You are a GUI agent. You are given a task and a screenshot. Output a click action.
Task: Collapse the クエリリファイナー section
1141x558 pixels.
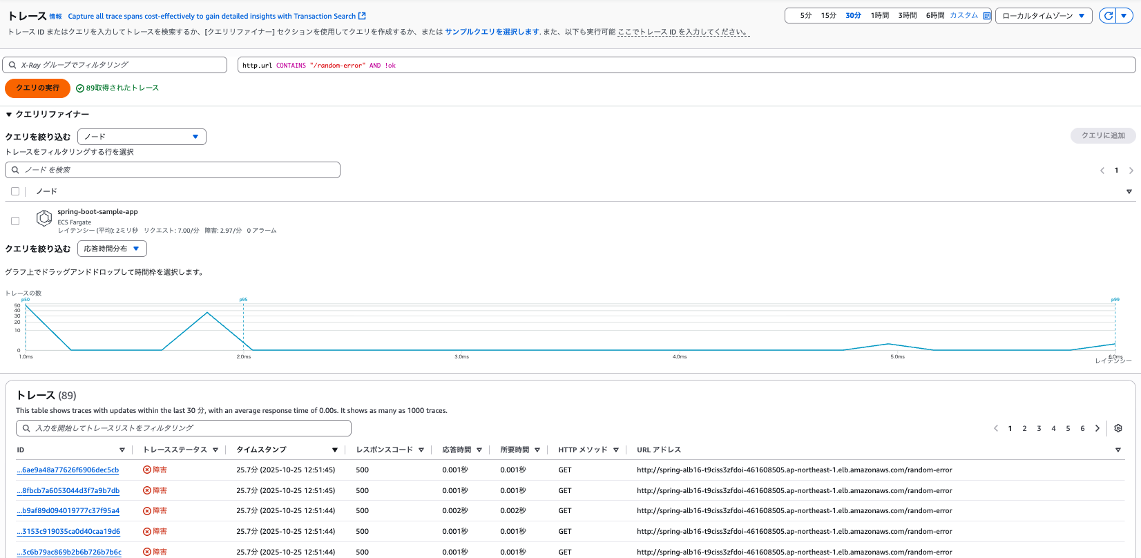9,115
